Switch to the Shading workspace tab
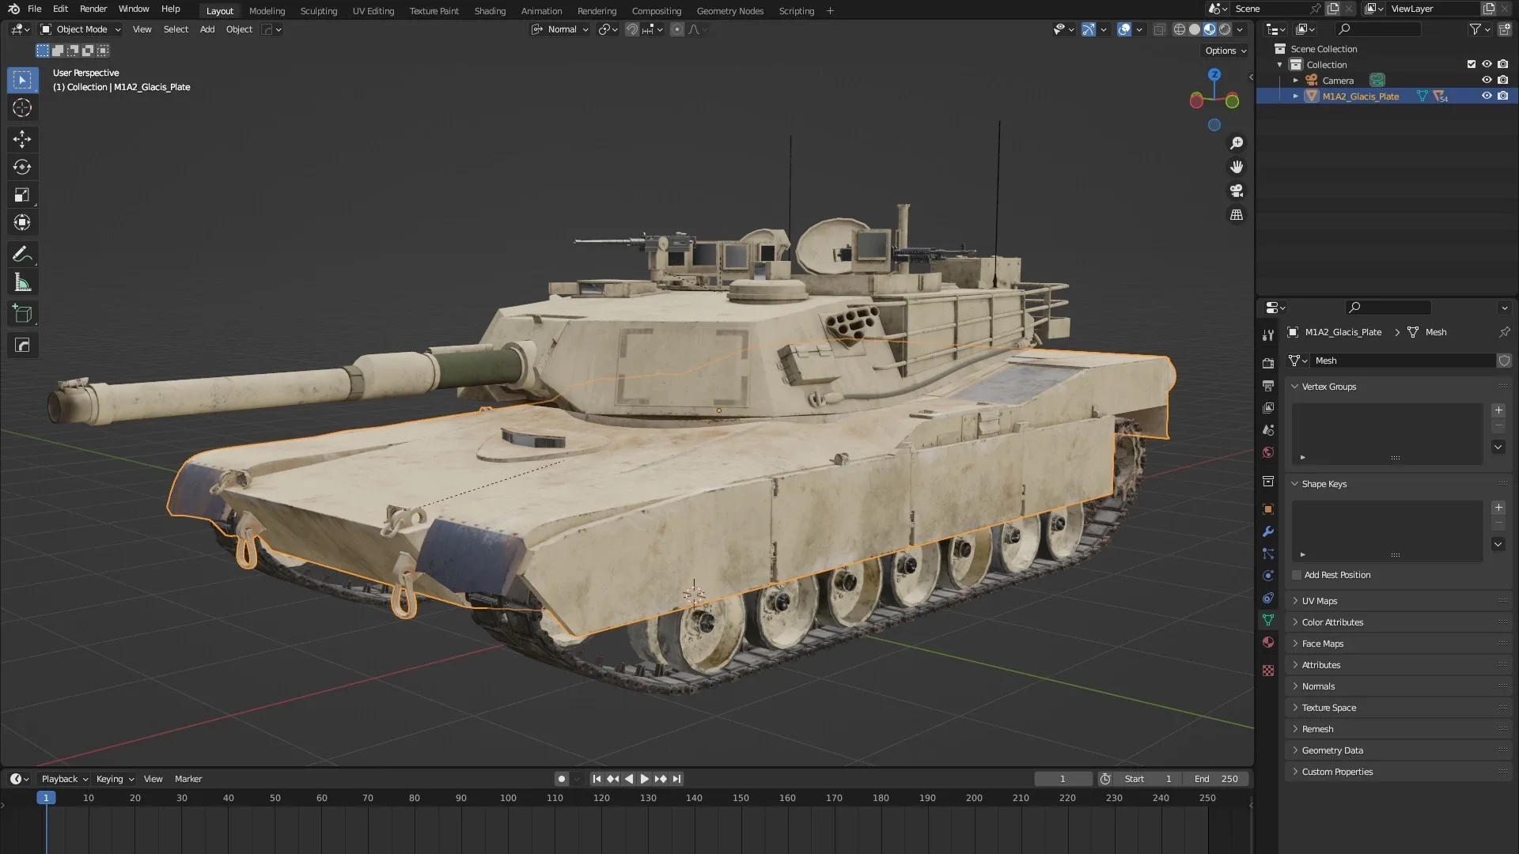 pyautogui.click(x=489, y=11)
